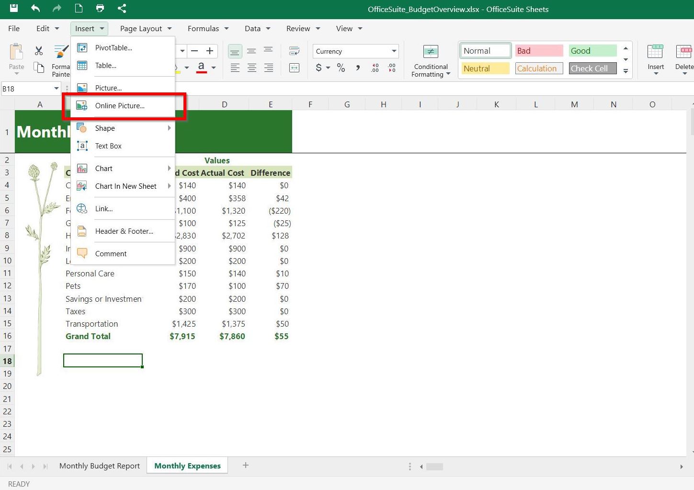Click the horizontal scrollbar thumb
Viewport: 694px width, 490px height.
[x=434, y=467]
